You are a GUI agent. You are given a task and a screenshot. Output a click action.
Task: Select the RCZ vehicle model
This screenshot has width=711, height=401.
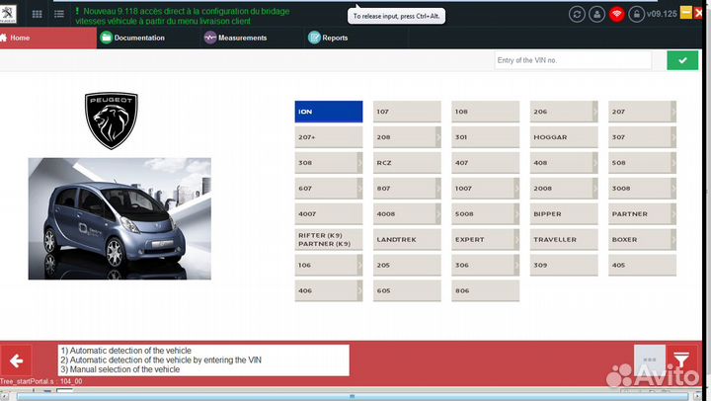pyautogui.click(x=407, y=163)
